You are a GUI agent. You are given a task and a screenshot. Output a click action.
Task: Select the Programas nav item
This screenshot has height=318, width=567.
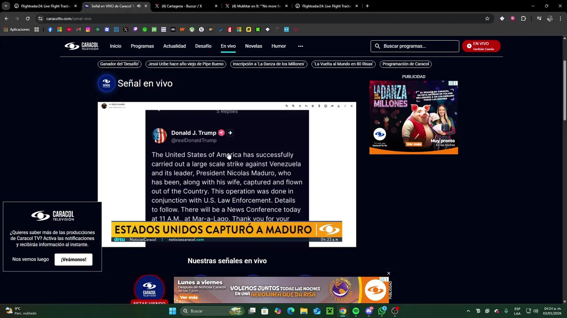[142, 46]
